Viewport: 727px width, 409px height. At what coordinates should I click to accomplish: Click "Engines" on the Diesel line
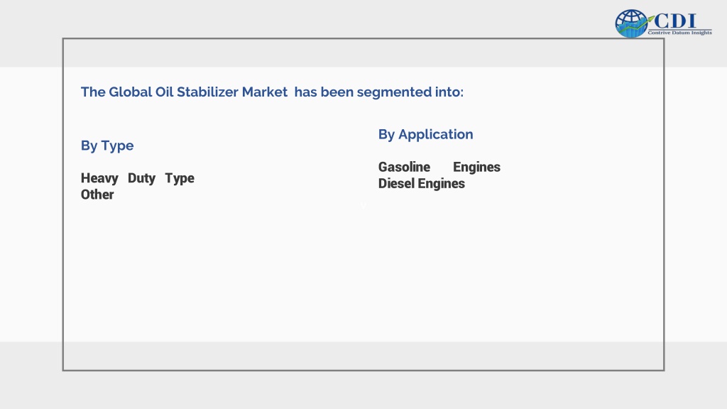click(x=442, y=184)
